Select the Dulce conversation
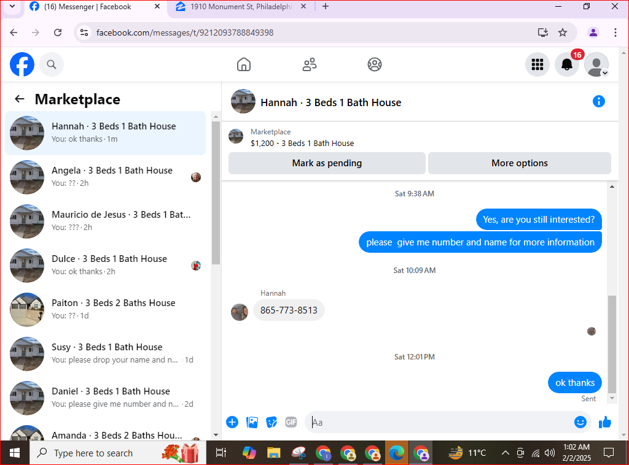The width and height of the screenshot is (629, 465). [x=106, y=265]
